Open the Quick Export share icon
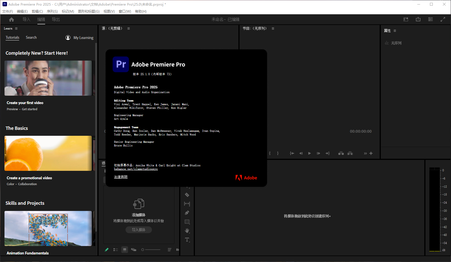 pos(418,19)
